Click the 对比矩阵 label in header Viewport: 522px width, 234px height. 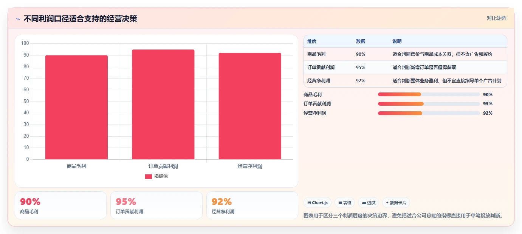tap(496, 18)
